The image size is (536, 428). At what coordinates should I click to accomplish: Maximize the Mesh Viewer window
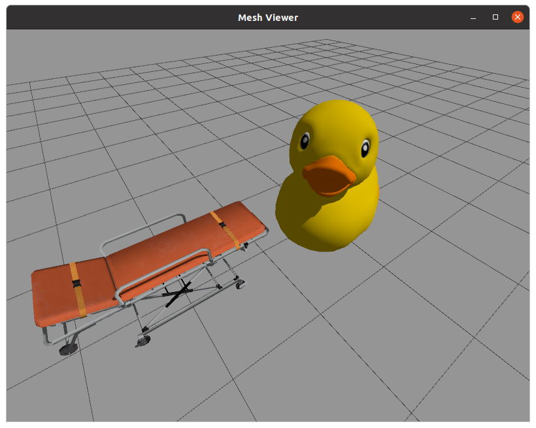[x=495, y=17]
